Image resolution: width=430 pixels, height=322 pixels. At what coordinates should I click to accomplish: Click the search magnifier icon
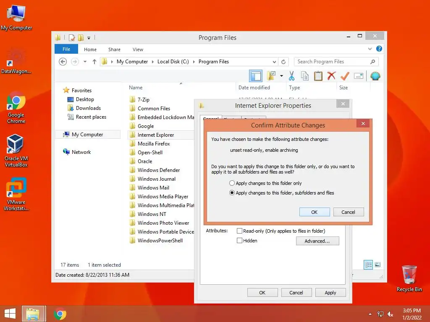click(373, 62)
